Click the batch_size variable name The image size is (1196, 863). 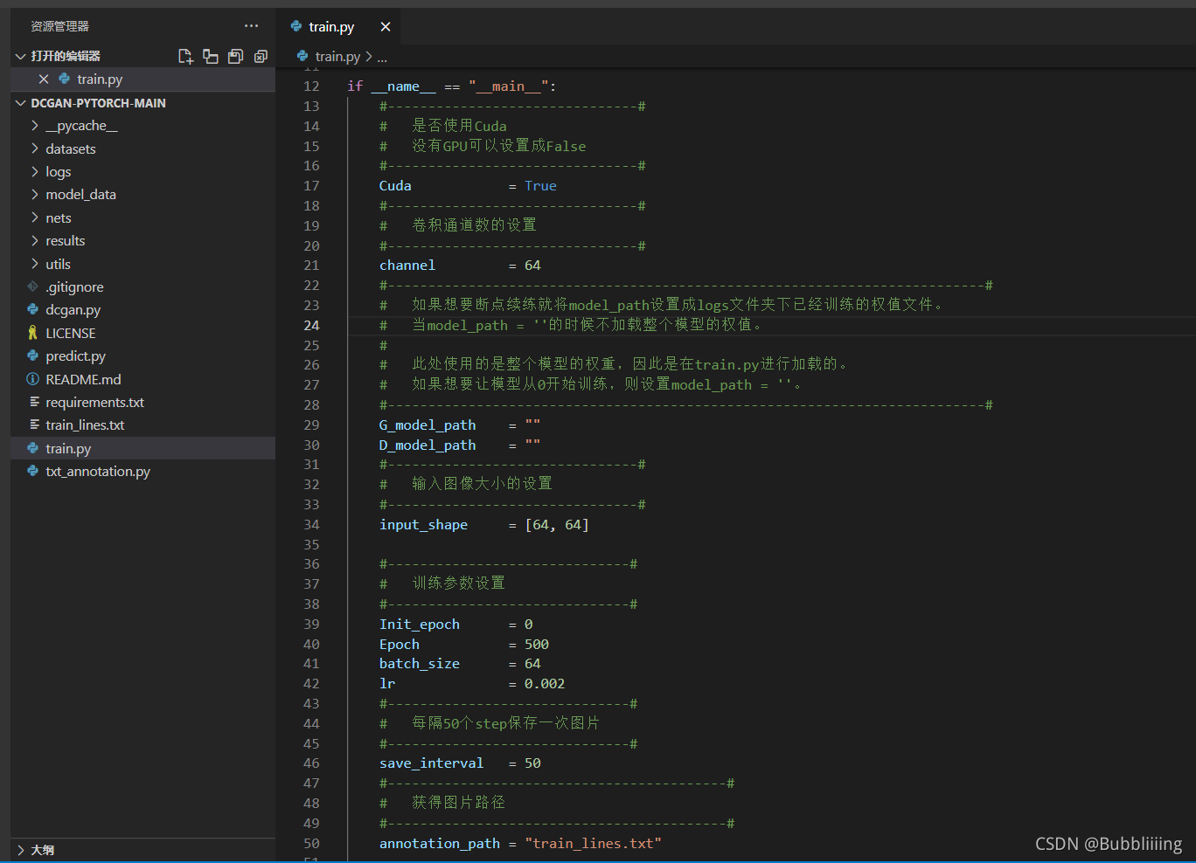420,664
